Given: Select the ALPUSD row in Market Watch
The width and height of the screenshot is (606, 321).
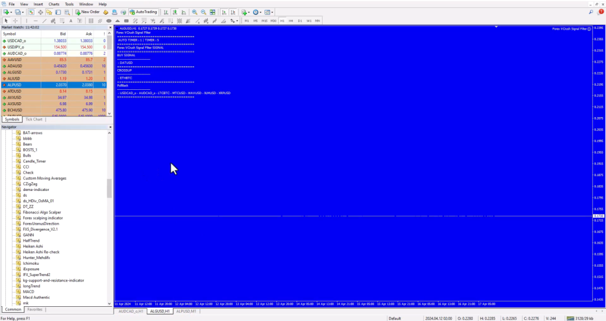Looking at the screenshot, I should click(30, 85).
